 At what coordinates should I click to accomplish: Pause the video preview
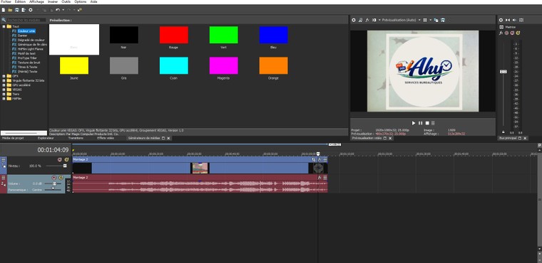tap(420, 123)
